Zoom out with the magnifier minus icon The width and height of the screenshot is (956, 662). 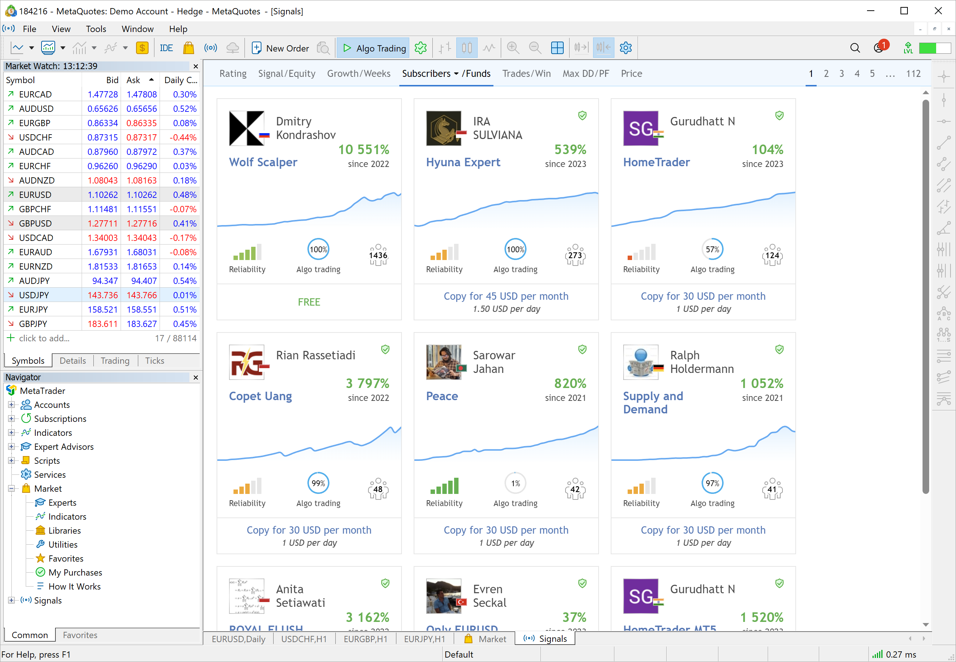click(535, 48)
